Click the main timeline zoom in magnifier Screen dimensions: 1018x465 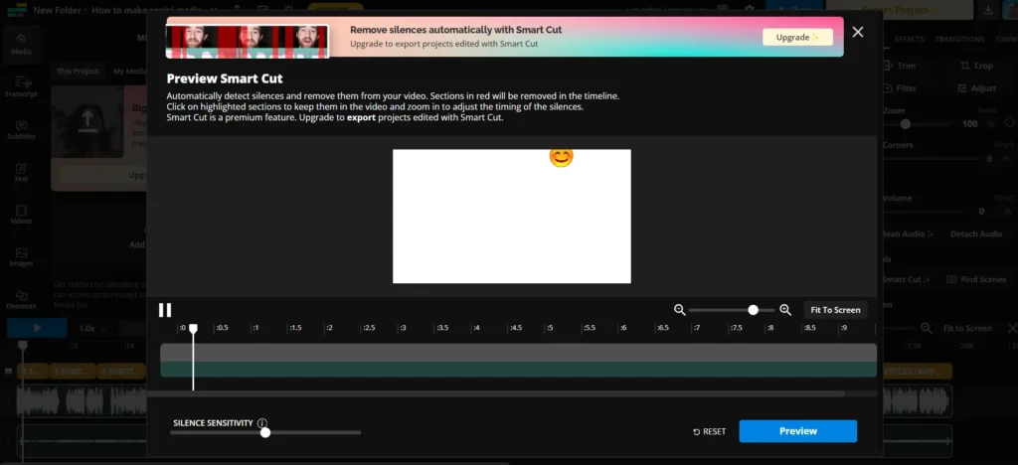point(927,328)
